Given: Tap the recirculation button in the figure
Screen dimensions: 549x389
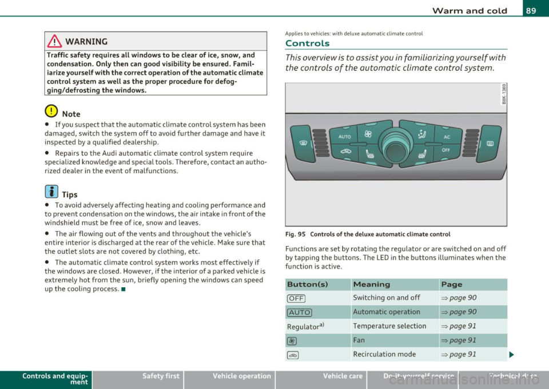Looking at the screenshot, I should [345, 152].
